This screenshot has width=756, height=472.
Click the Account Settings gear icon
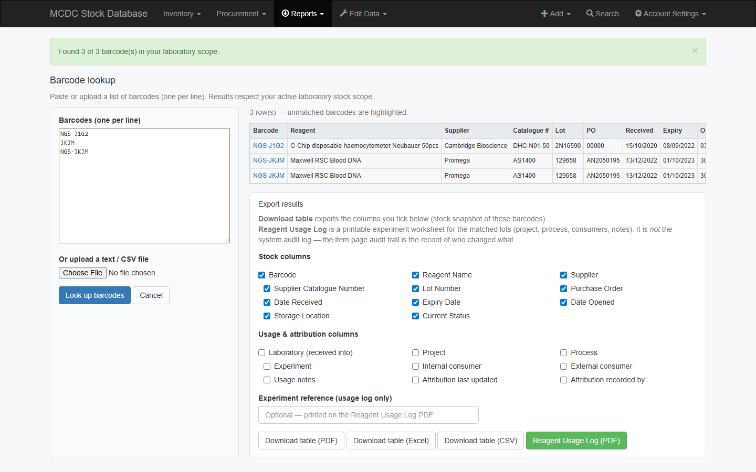pyautogui.click(x=638, y=14)
